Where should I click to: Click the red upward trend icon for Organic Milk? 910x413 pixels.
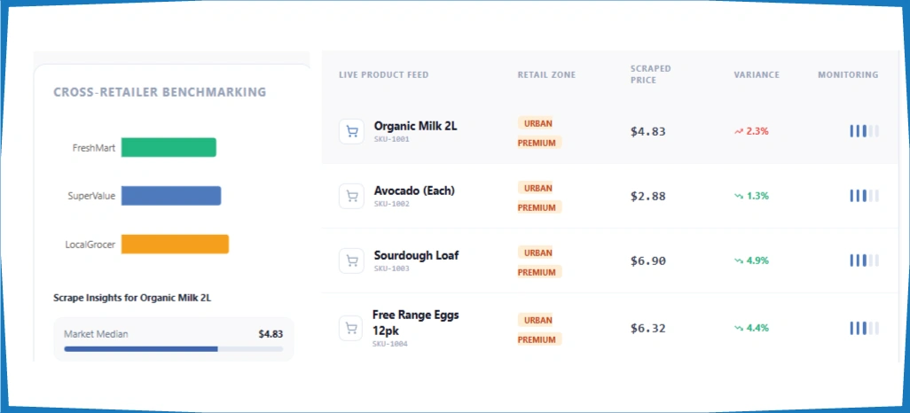[738, 131]
